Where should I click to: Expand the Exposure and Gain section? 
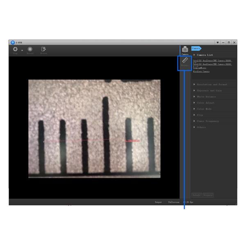(209, 91)
